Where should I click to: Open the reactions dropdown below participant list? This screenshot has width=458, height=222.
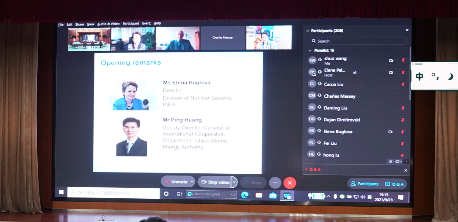[398, 162]
